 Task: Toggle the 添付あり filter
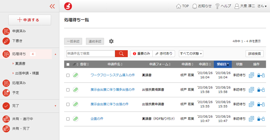[164, 53]
